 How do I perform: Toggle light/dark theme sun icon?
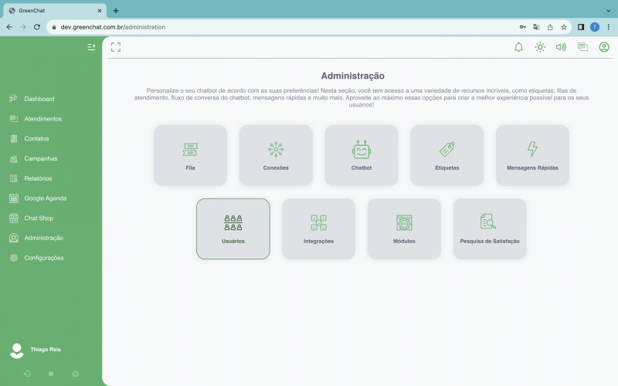tap(540, 47)
